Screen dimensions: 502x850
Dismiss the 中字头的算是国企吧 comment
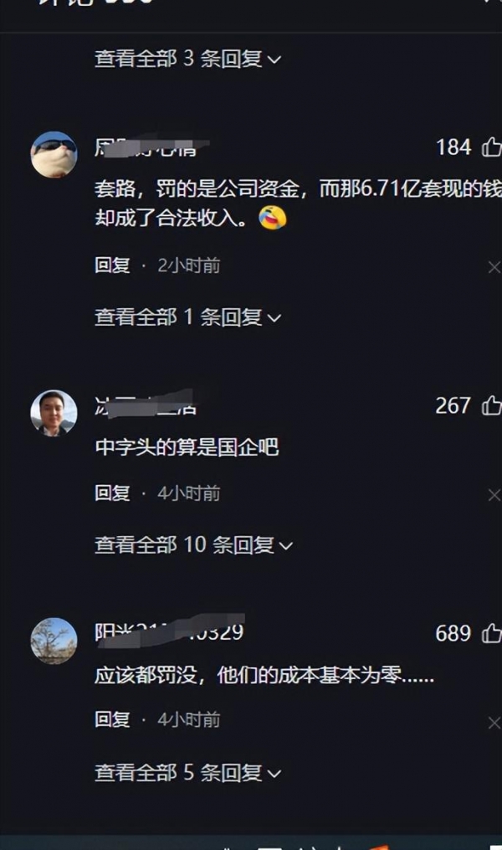click(x=494, y=495)
